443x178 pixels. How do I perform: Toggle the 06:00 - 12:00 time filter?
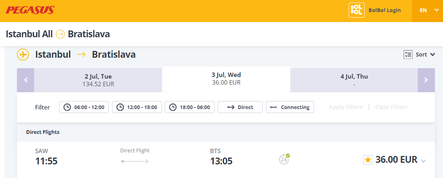[x=84, y=107]
